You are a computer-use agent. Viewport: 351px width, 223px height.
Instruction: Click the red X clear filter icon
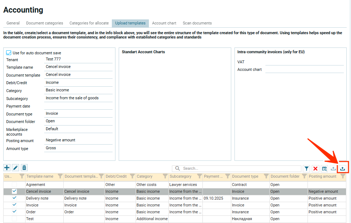315,168
